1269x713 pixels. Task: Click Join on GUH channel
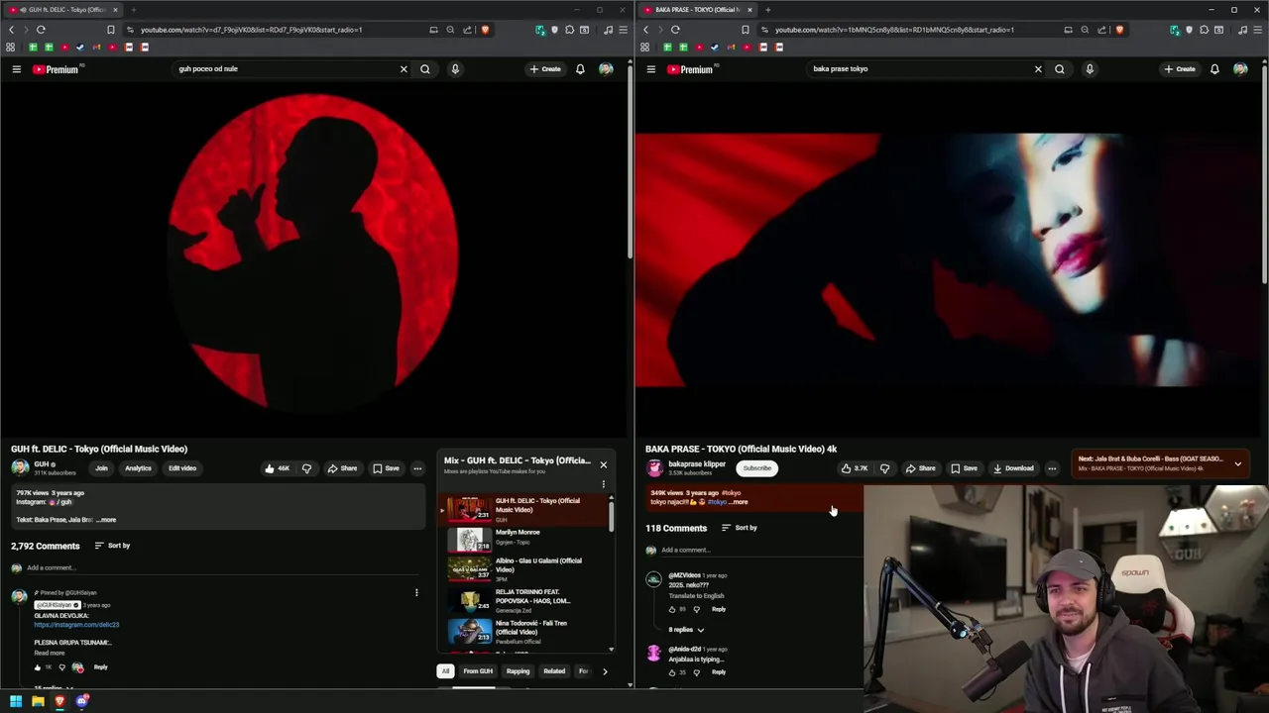pos(101,468)
